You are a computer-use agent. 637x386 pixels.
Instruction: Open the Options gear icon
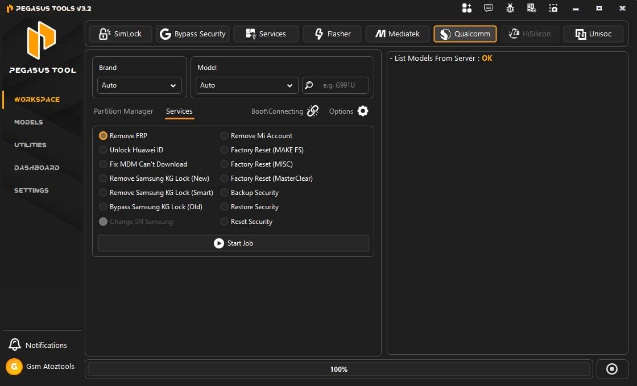tap(363, 111)
